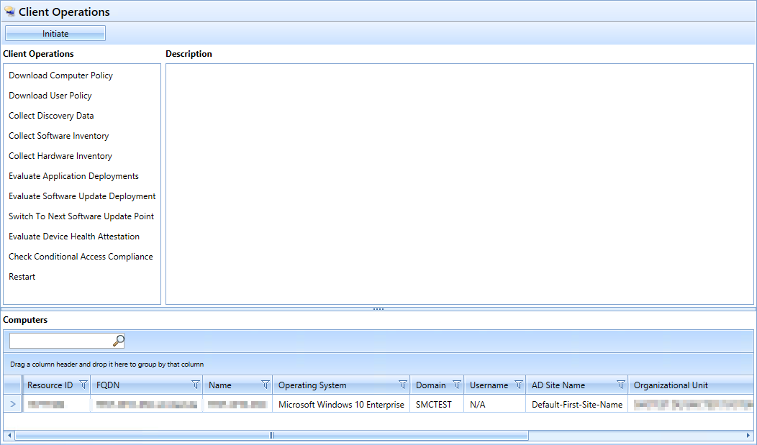Click the search magnifier icon
Screen dimensions: 757x445
pos(119,341)
